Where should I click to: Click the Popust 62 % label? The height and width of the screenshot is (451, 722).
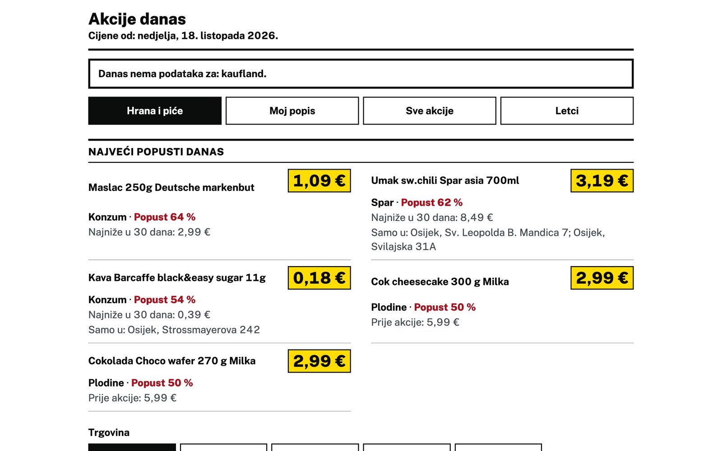(x=432, y=202)
